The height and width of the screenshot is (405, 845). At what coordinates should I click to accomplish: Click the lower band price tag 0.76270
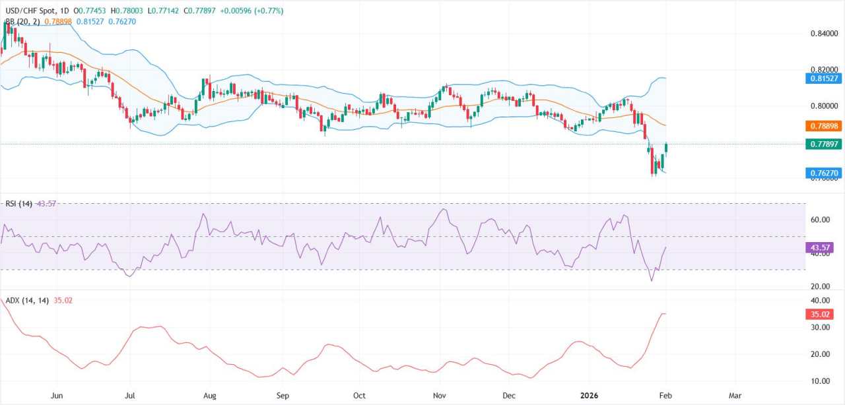click(823, 173)
